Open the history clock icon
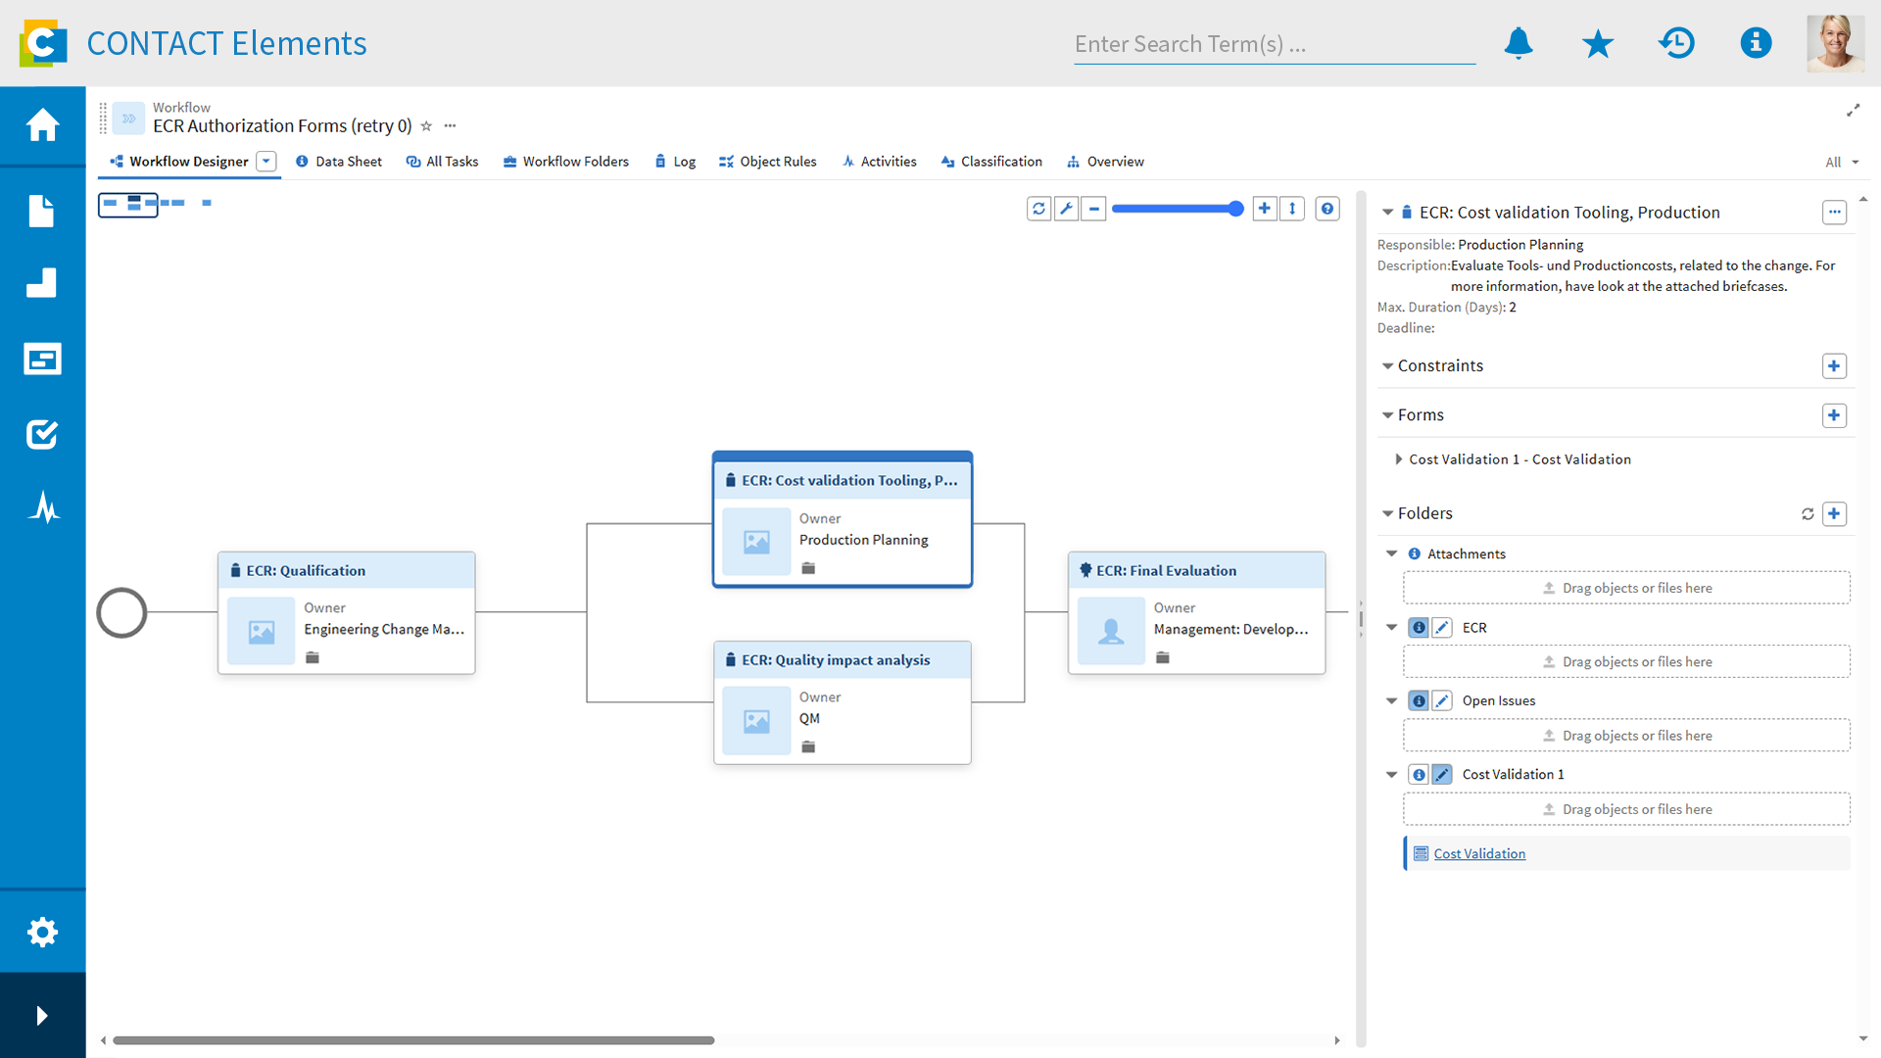This screenshot has width=1881, height=1058. pyautogui.click(x=1676, y=43)
